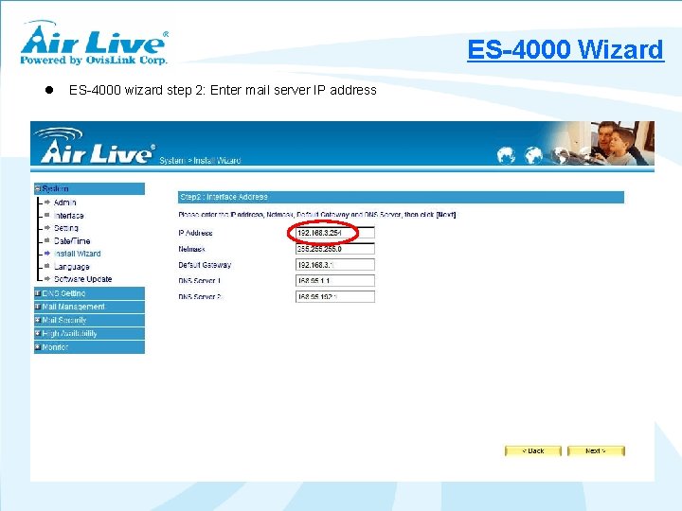Screen dimensions: 682x511
Task: Open the Language sidebar item
Action: pos(71,266)
